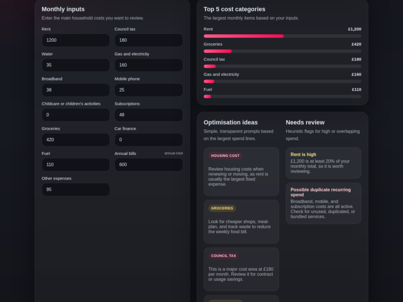Click "This is a major cost area" text
The image size is (403, 302).
(x=241, y=274)
